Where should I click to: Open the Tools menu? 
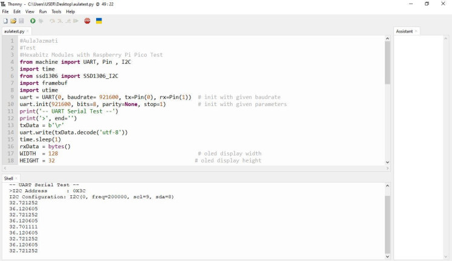pyautogui.click(x=57, y=11)
